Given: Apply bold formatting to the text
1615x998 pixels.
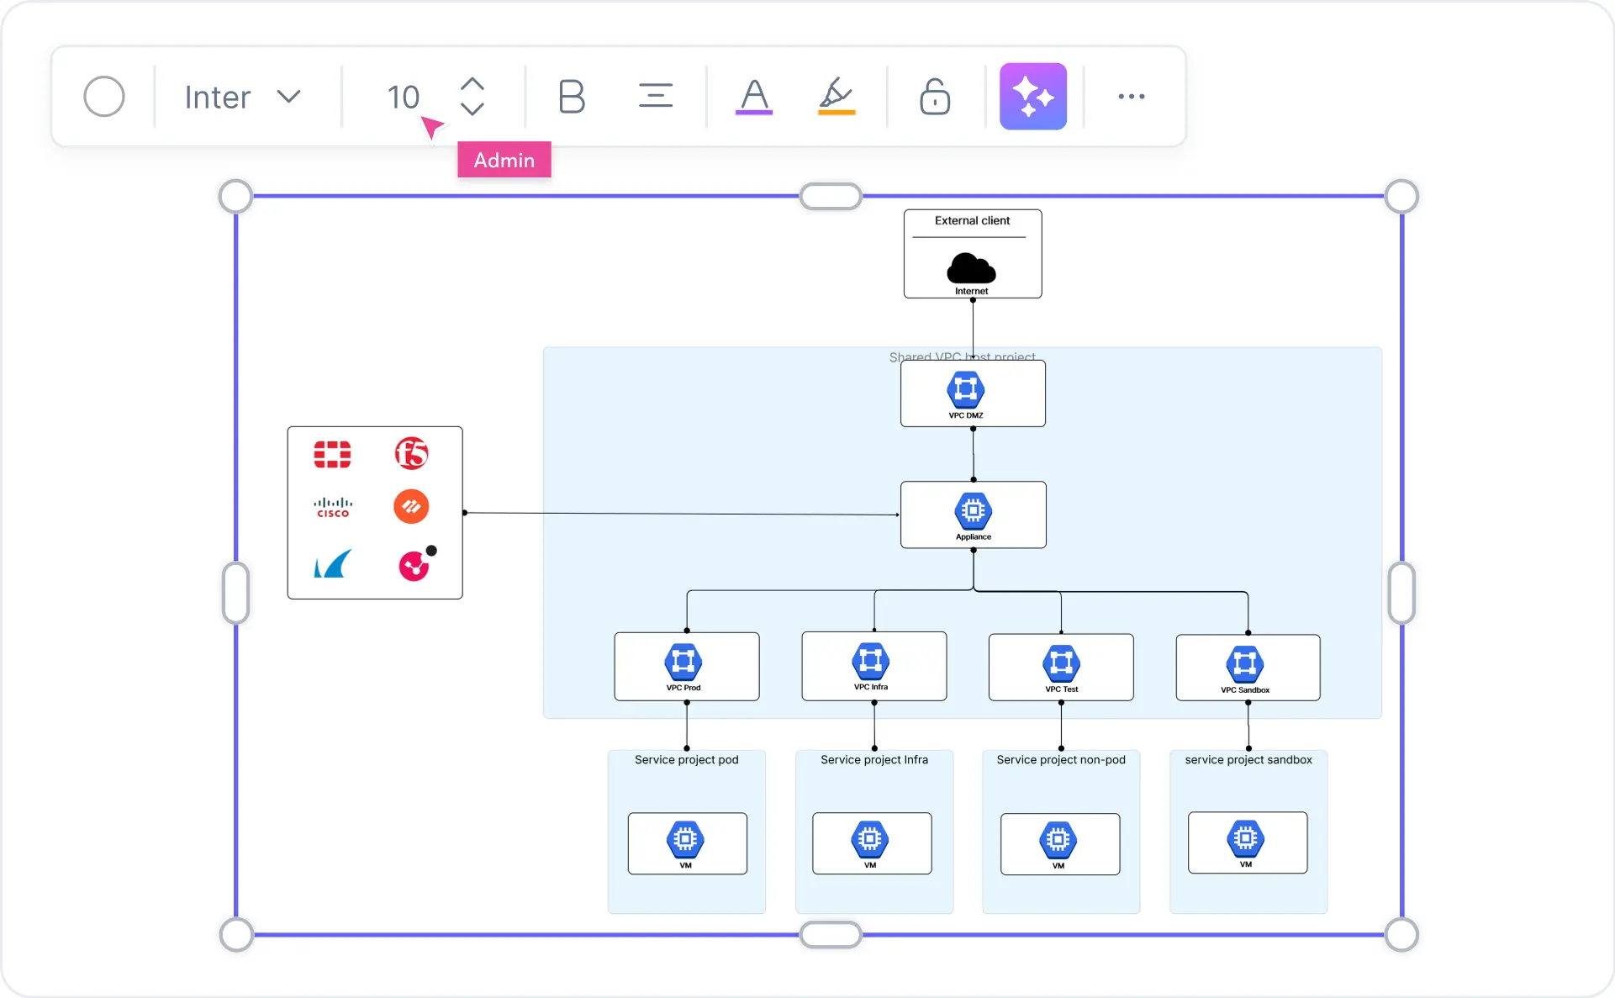Looking at the screenshot, I should coord(573,96).
